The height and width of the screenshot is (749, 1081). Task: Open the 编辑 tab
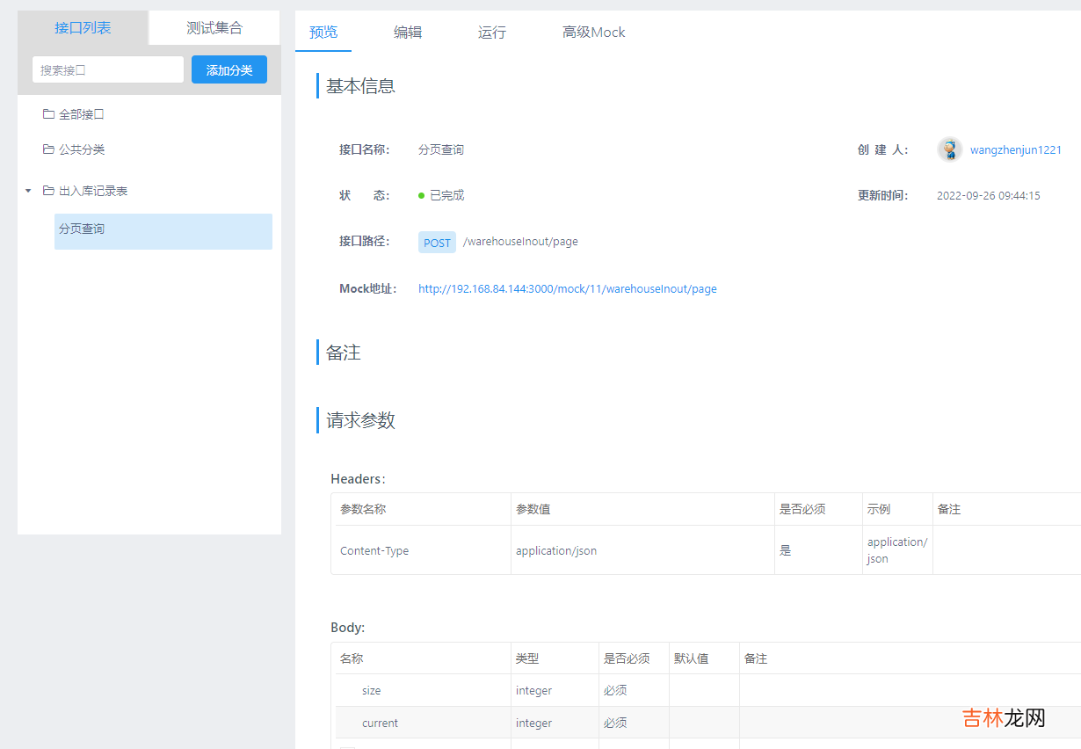[408, 33]
